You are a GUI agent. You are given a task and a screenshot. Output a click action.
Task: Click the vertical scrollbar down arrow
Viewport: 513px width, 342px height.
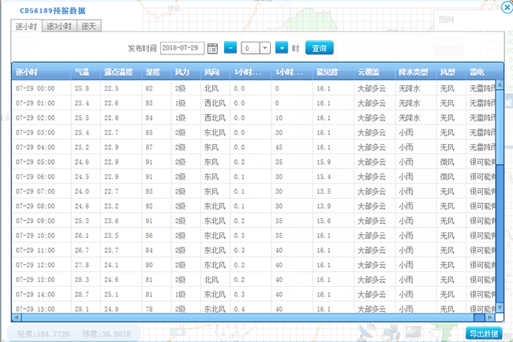[500, 307]
